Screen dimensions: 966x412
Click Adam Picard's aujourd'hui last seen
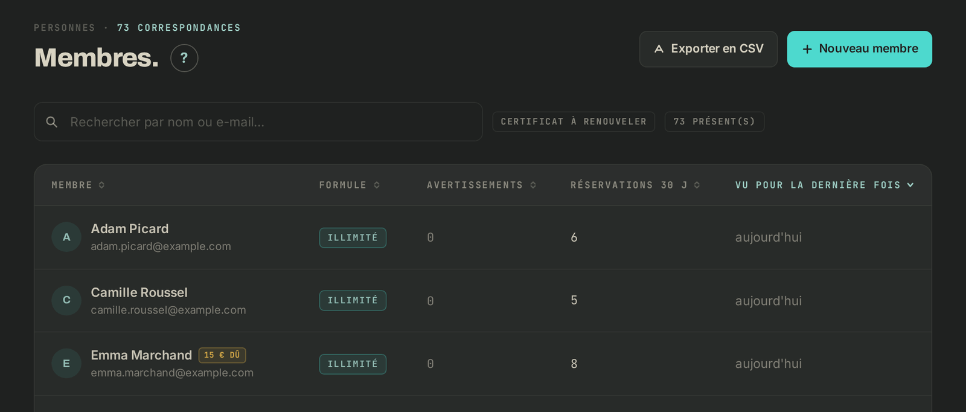click(769, 237)
